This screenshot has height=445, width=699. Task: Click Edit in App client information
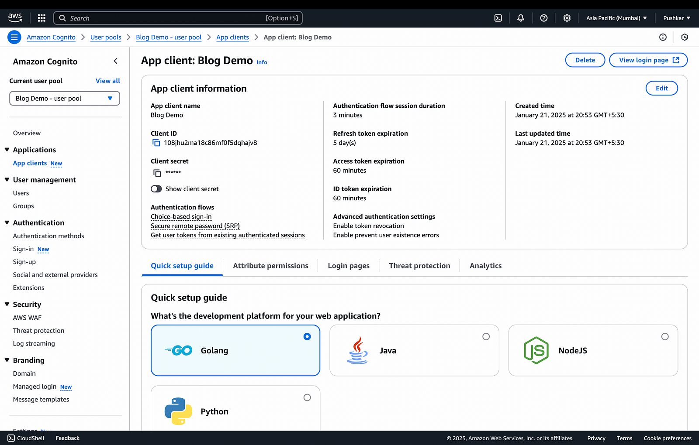point(662,88)
